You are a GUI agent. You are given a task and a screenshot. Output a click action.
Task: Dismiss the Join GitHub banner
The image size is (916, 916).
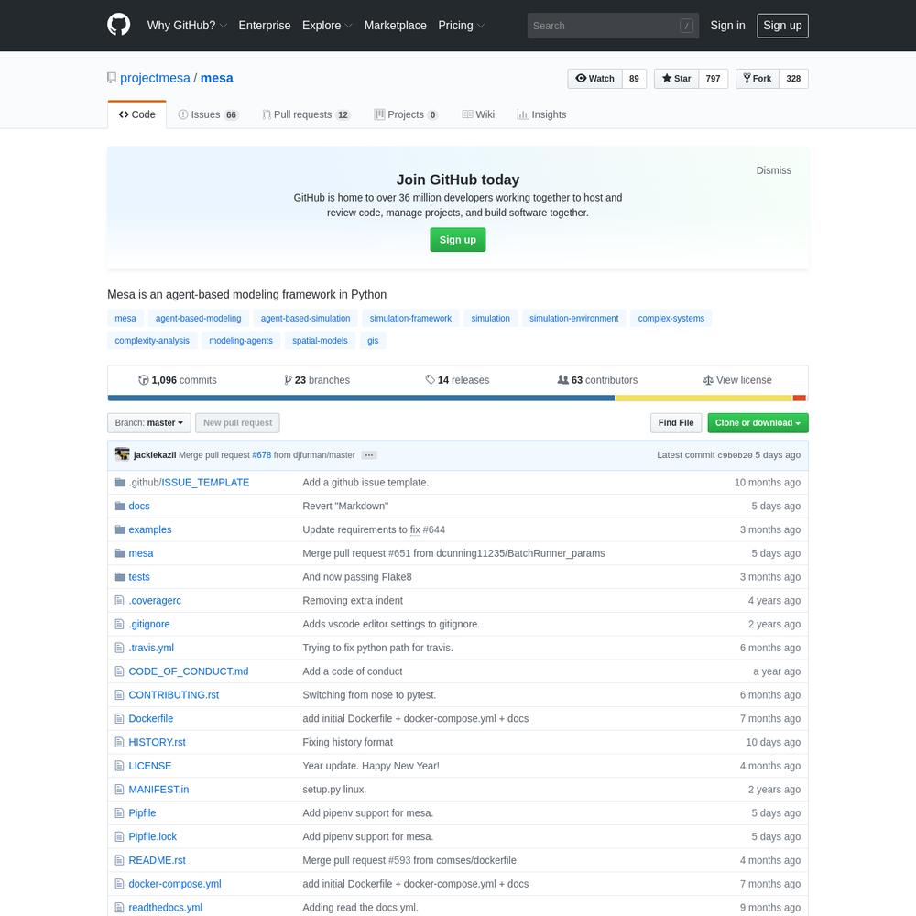tap(773, 170)
